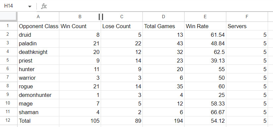Image resolution: width=273 pixels, height=127 pixels.
Task: Select column F header
Action: [247, 17]
